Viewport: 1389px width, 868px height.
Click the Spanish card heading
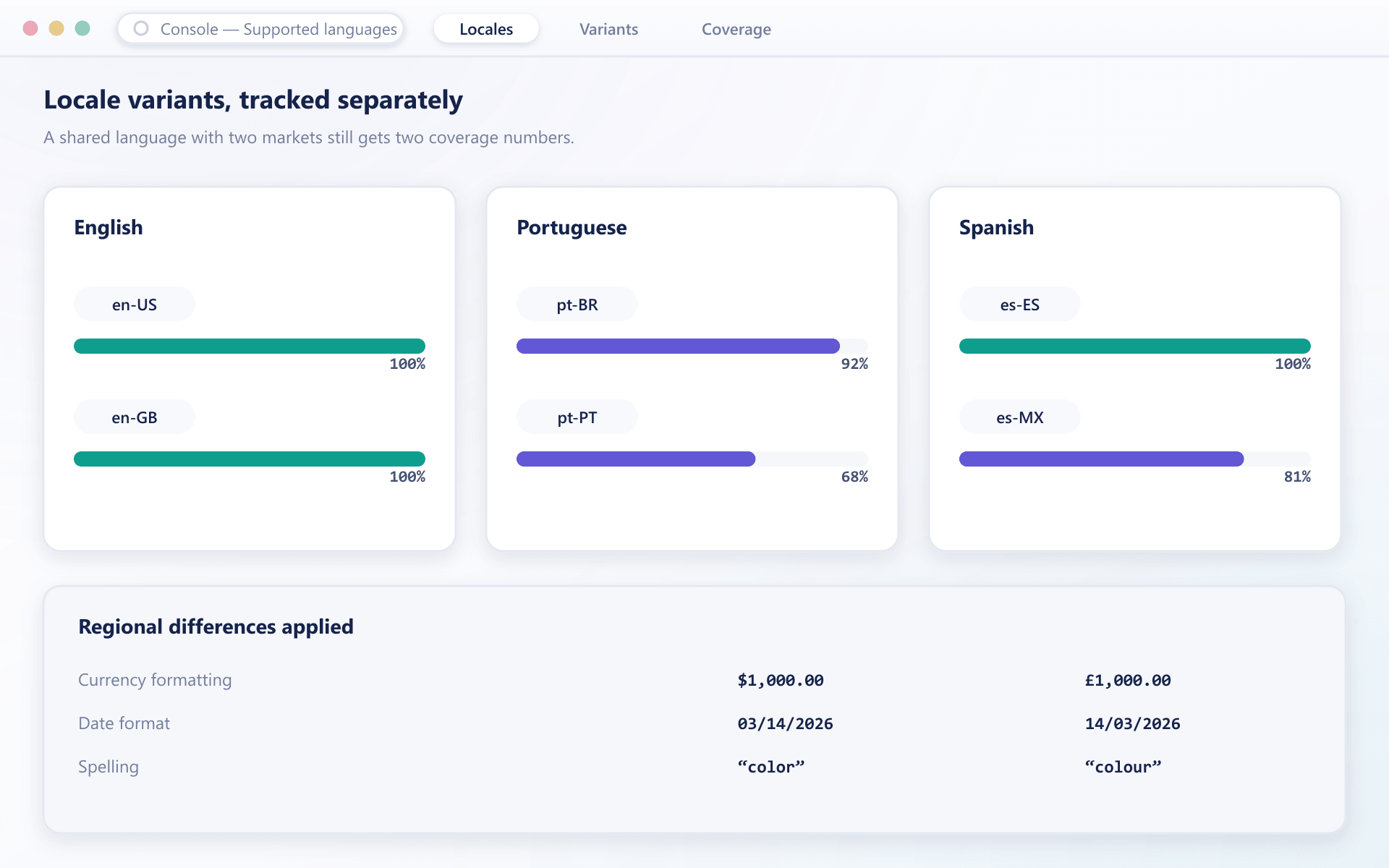[x=996, y=227]
